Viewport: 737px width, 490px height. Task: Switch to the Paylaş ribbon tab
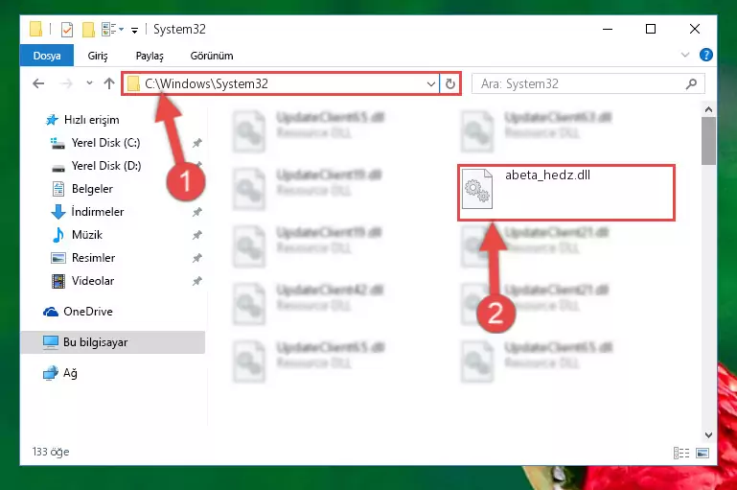(x=150, y=56)
